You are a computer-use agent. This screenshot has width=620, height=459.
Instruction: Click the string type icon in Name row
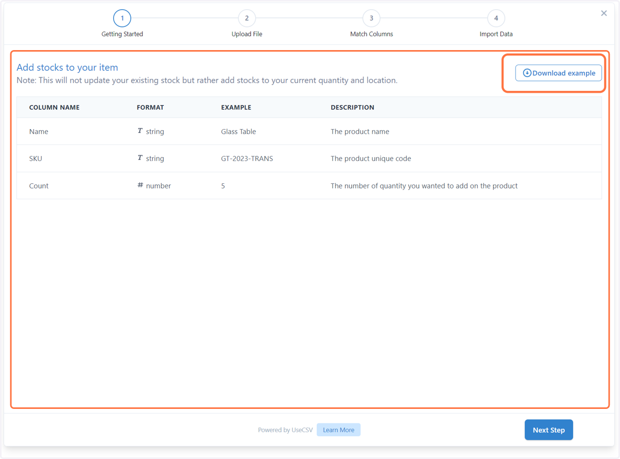pyautogui.click(x=140, y=131)
